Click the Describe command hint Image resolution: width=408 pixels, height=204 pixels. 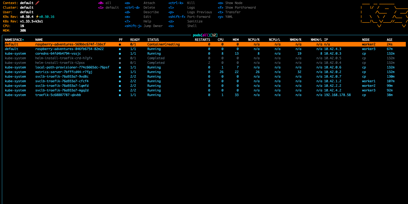point(151,12)
